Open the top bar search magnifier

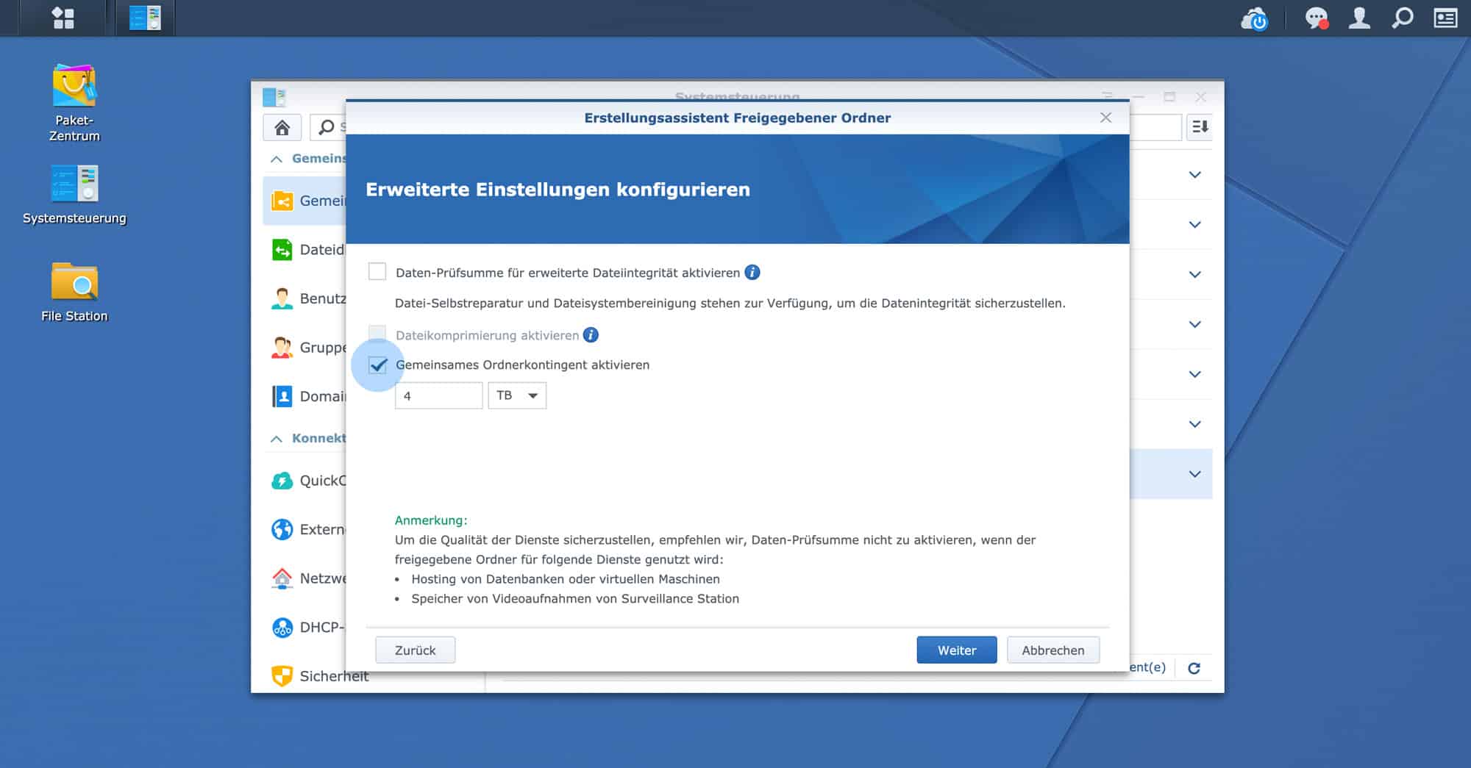1402,18
